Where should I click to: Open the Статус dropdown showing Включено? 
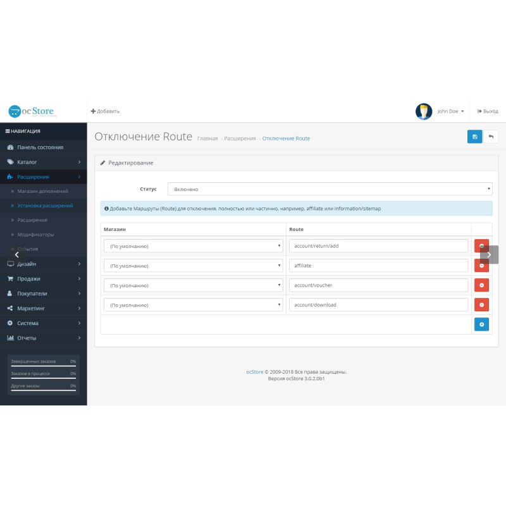pos(329,188)
